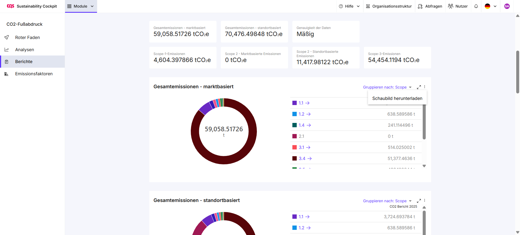The height and width of the screenshot is (235, 520).
Task: Click the CO2 Bericht 2025 label
Action: point(403,207)
